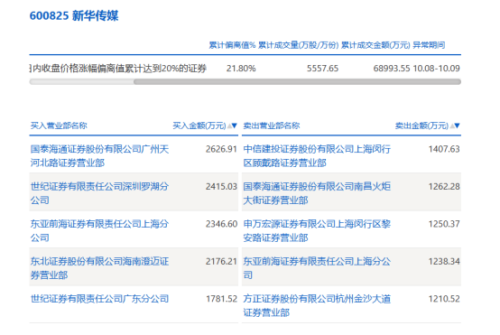The image size is (500, 335).
Task: Open 东北证券 海南澄迈证券营业部 buyer link
Action: (99, 268)
